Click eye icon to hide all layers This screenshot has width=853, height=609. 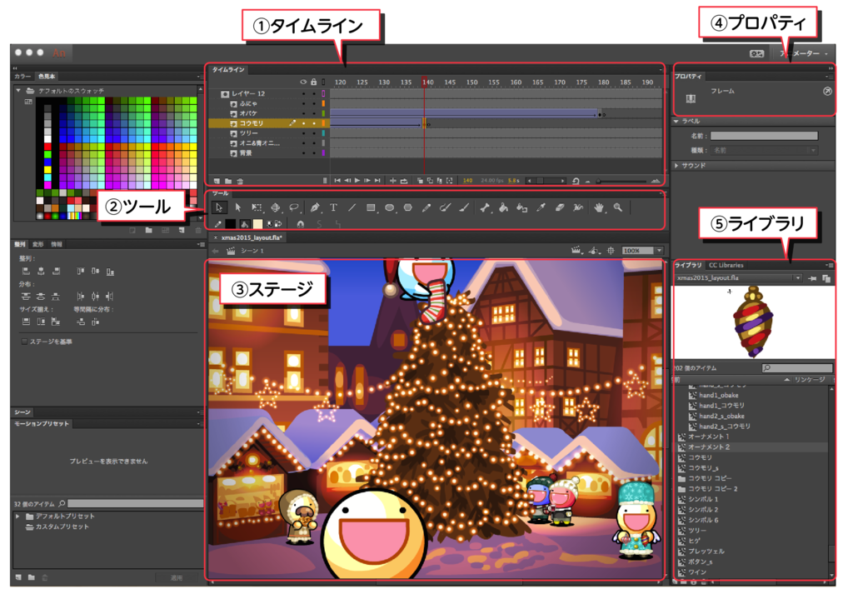click(303, 82)
